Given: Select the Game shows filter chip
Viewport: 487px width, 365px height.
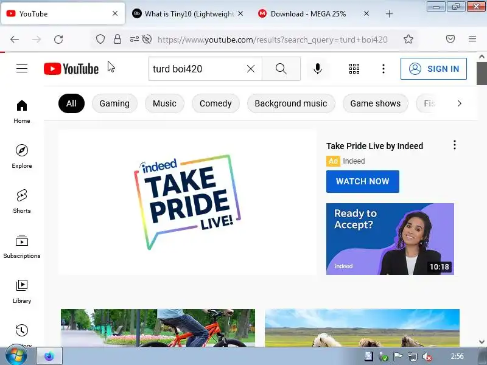Looking at the screenshot, I should (376, 103).
